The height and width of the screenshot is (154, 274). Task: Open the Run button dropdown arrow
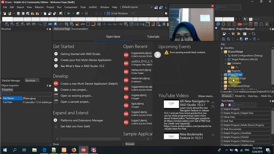point(73,13)
